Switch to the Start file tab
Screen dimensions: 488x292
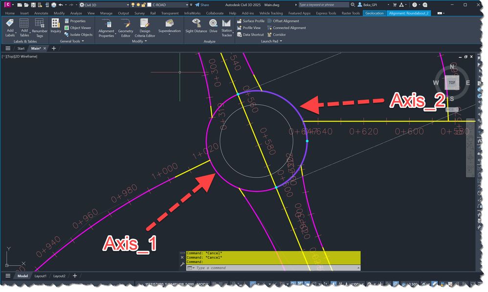[x=21, y=48]
